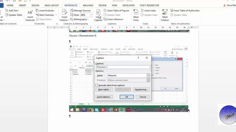Open the FOXIT READER PDF tab
The height and width of the screenshot is (132, 236).
pos(149,5)
